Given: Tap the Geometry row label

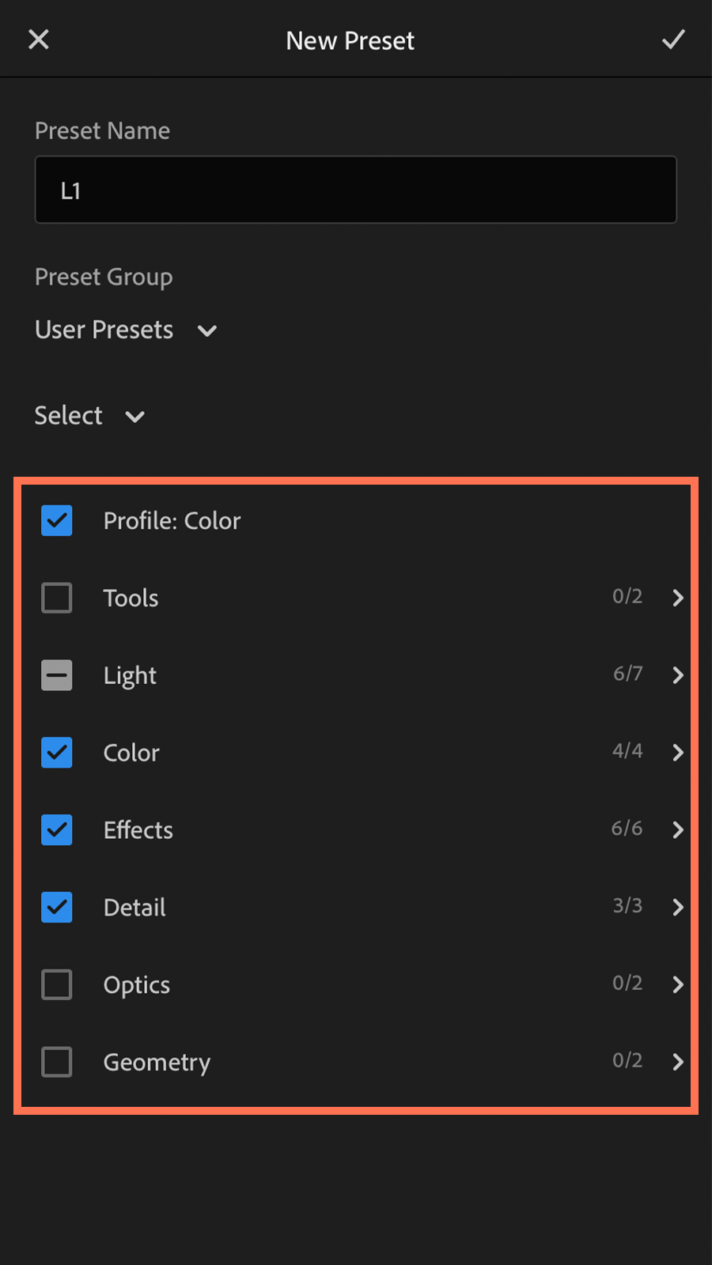Looking at the screenshot, I should click(x=157, y=1063).
